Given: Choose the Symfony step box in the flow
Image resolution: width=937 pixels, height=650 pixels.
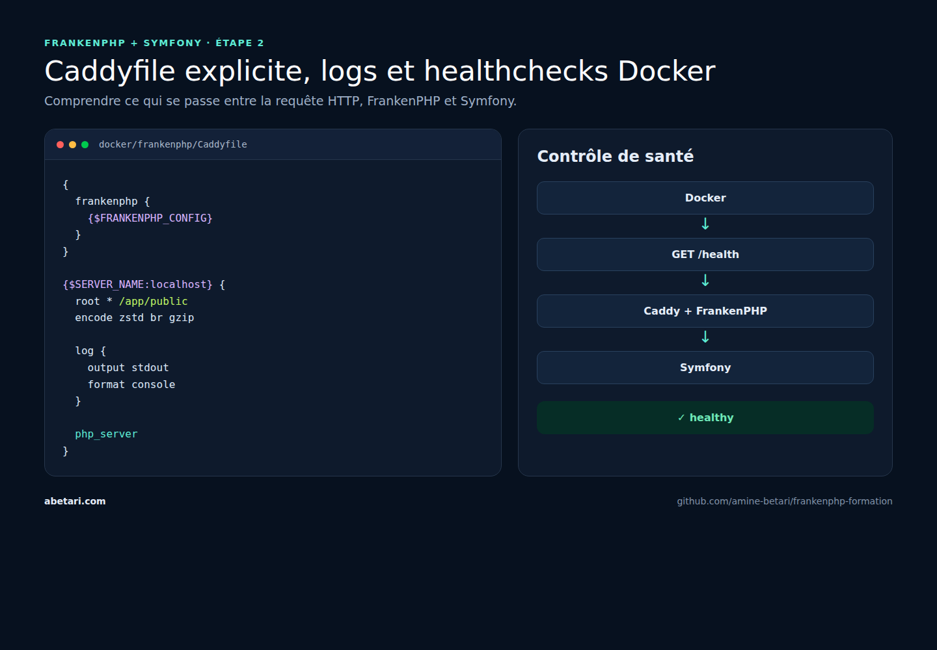Looking at the screenshot, I should tap(705, 367).
